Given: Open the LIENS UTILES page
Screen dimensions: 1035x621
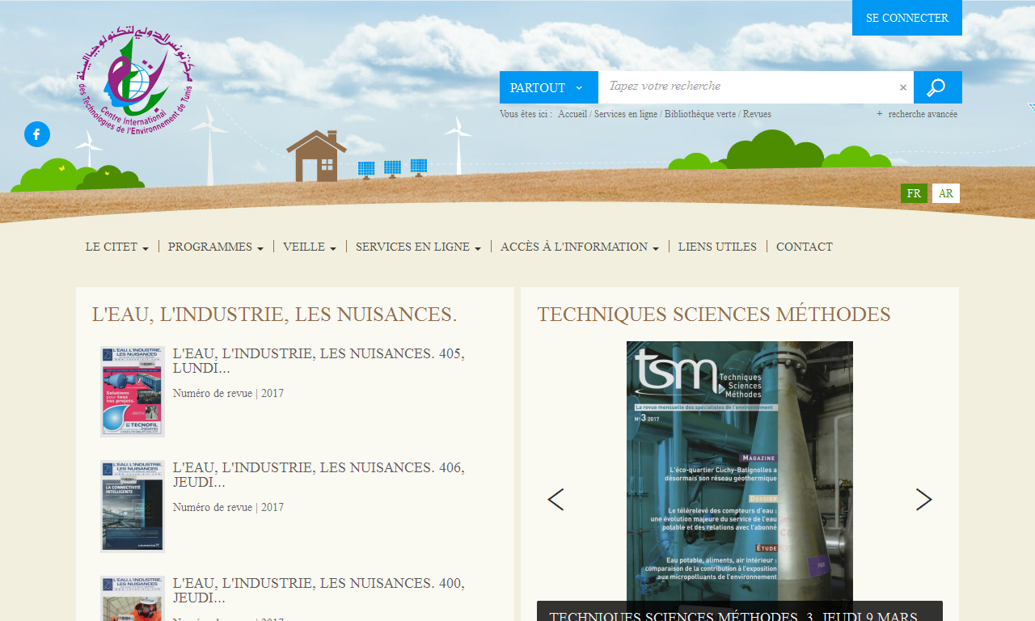Looking at the screenshot, I should (x=718, y=247).
